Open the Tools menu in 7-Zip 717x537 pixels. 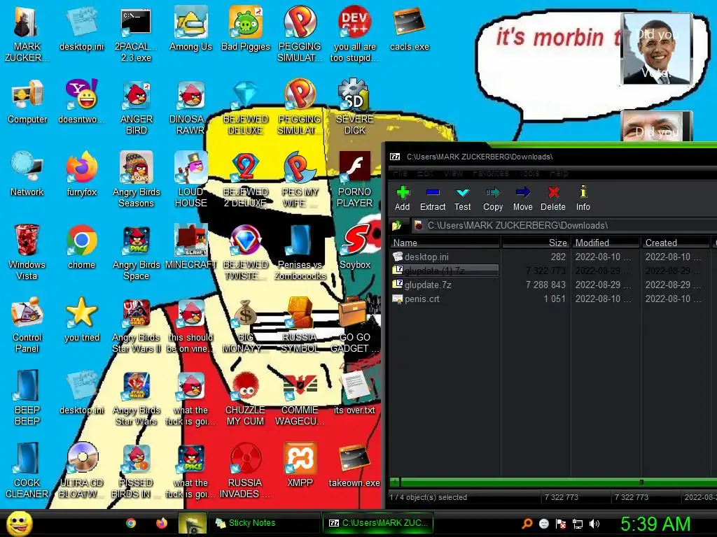[529, 173]
